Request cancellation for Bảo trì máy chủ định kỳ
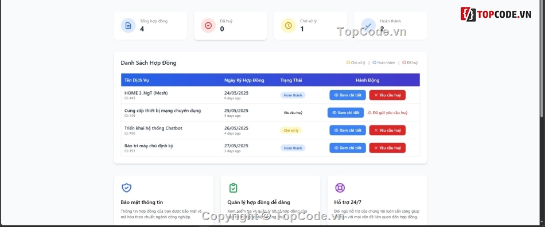 pos(387,148)
